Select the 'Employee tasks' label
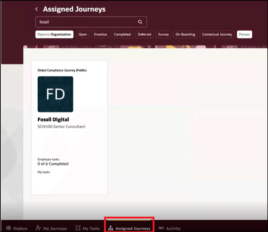The width and height of the screenshot is (268, 232). [x=48, y=159]
